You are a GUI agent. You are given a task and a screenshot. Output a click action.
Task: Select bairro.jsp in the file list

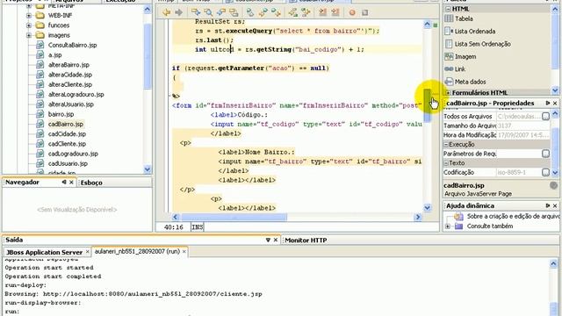coord(61,114)
